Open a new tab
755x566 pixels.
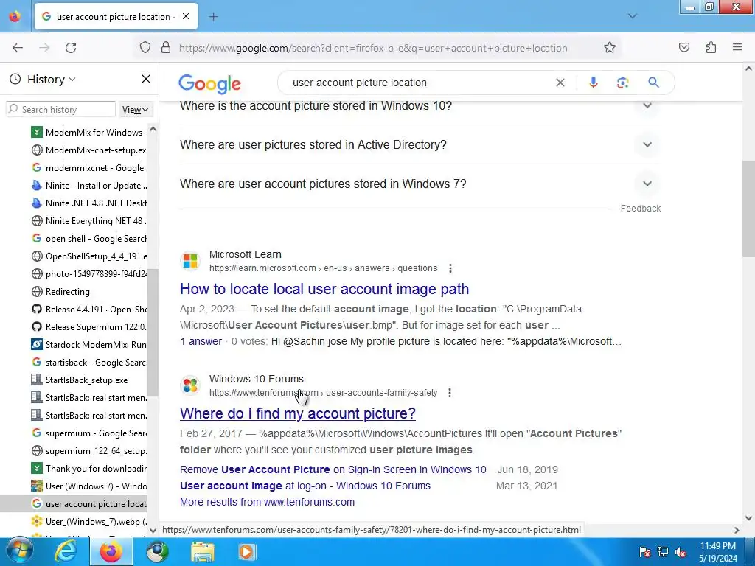tap(213, 17)
